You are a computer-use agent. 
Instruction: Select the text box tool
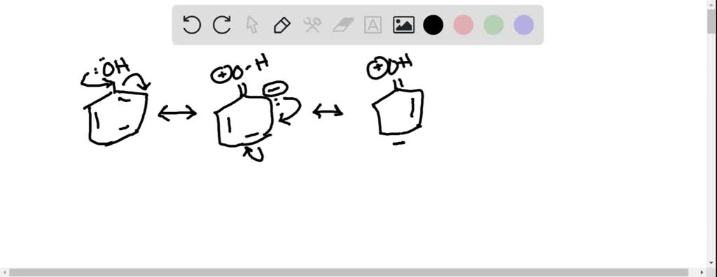[x=373, y=24]
